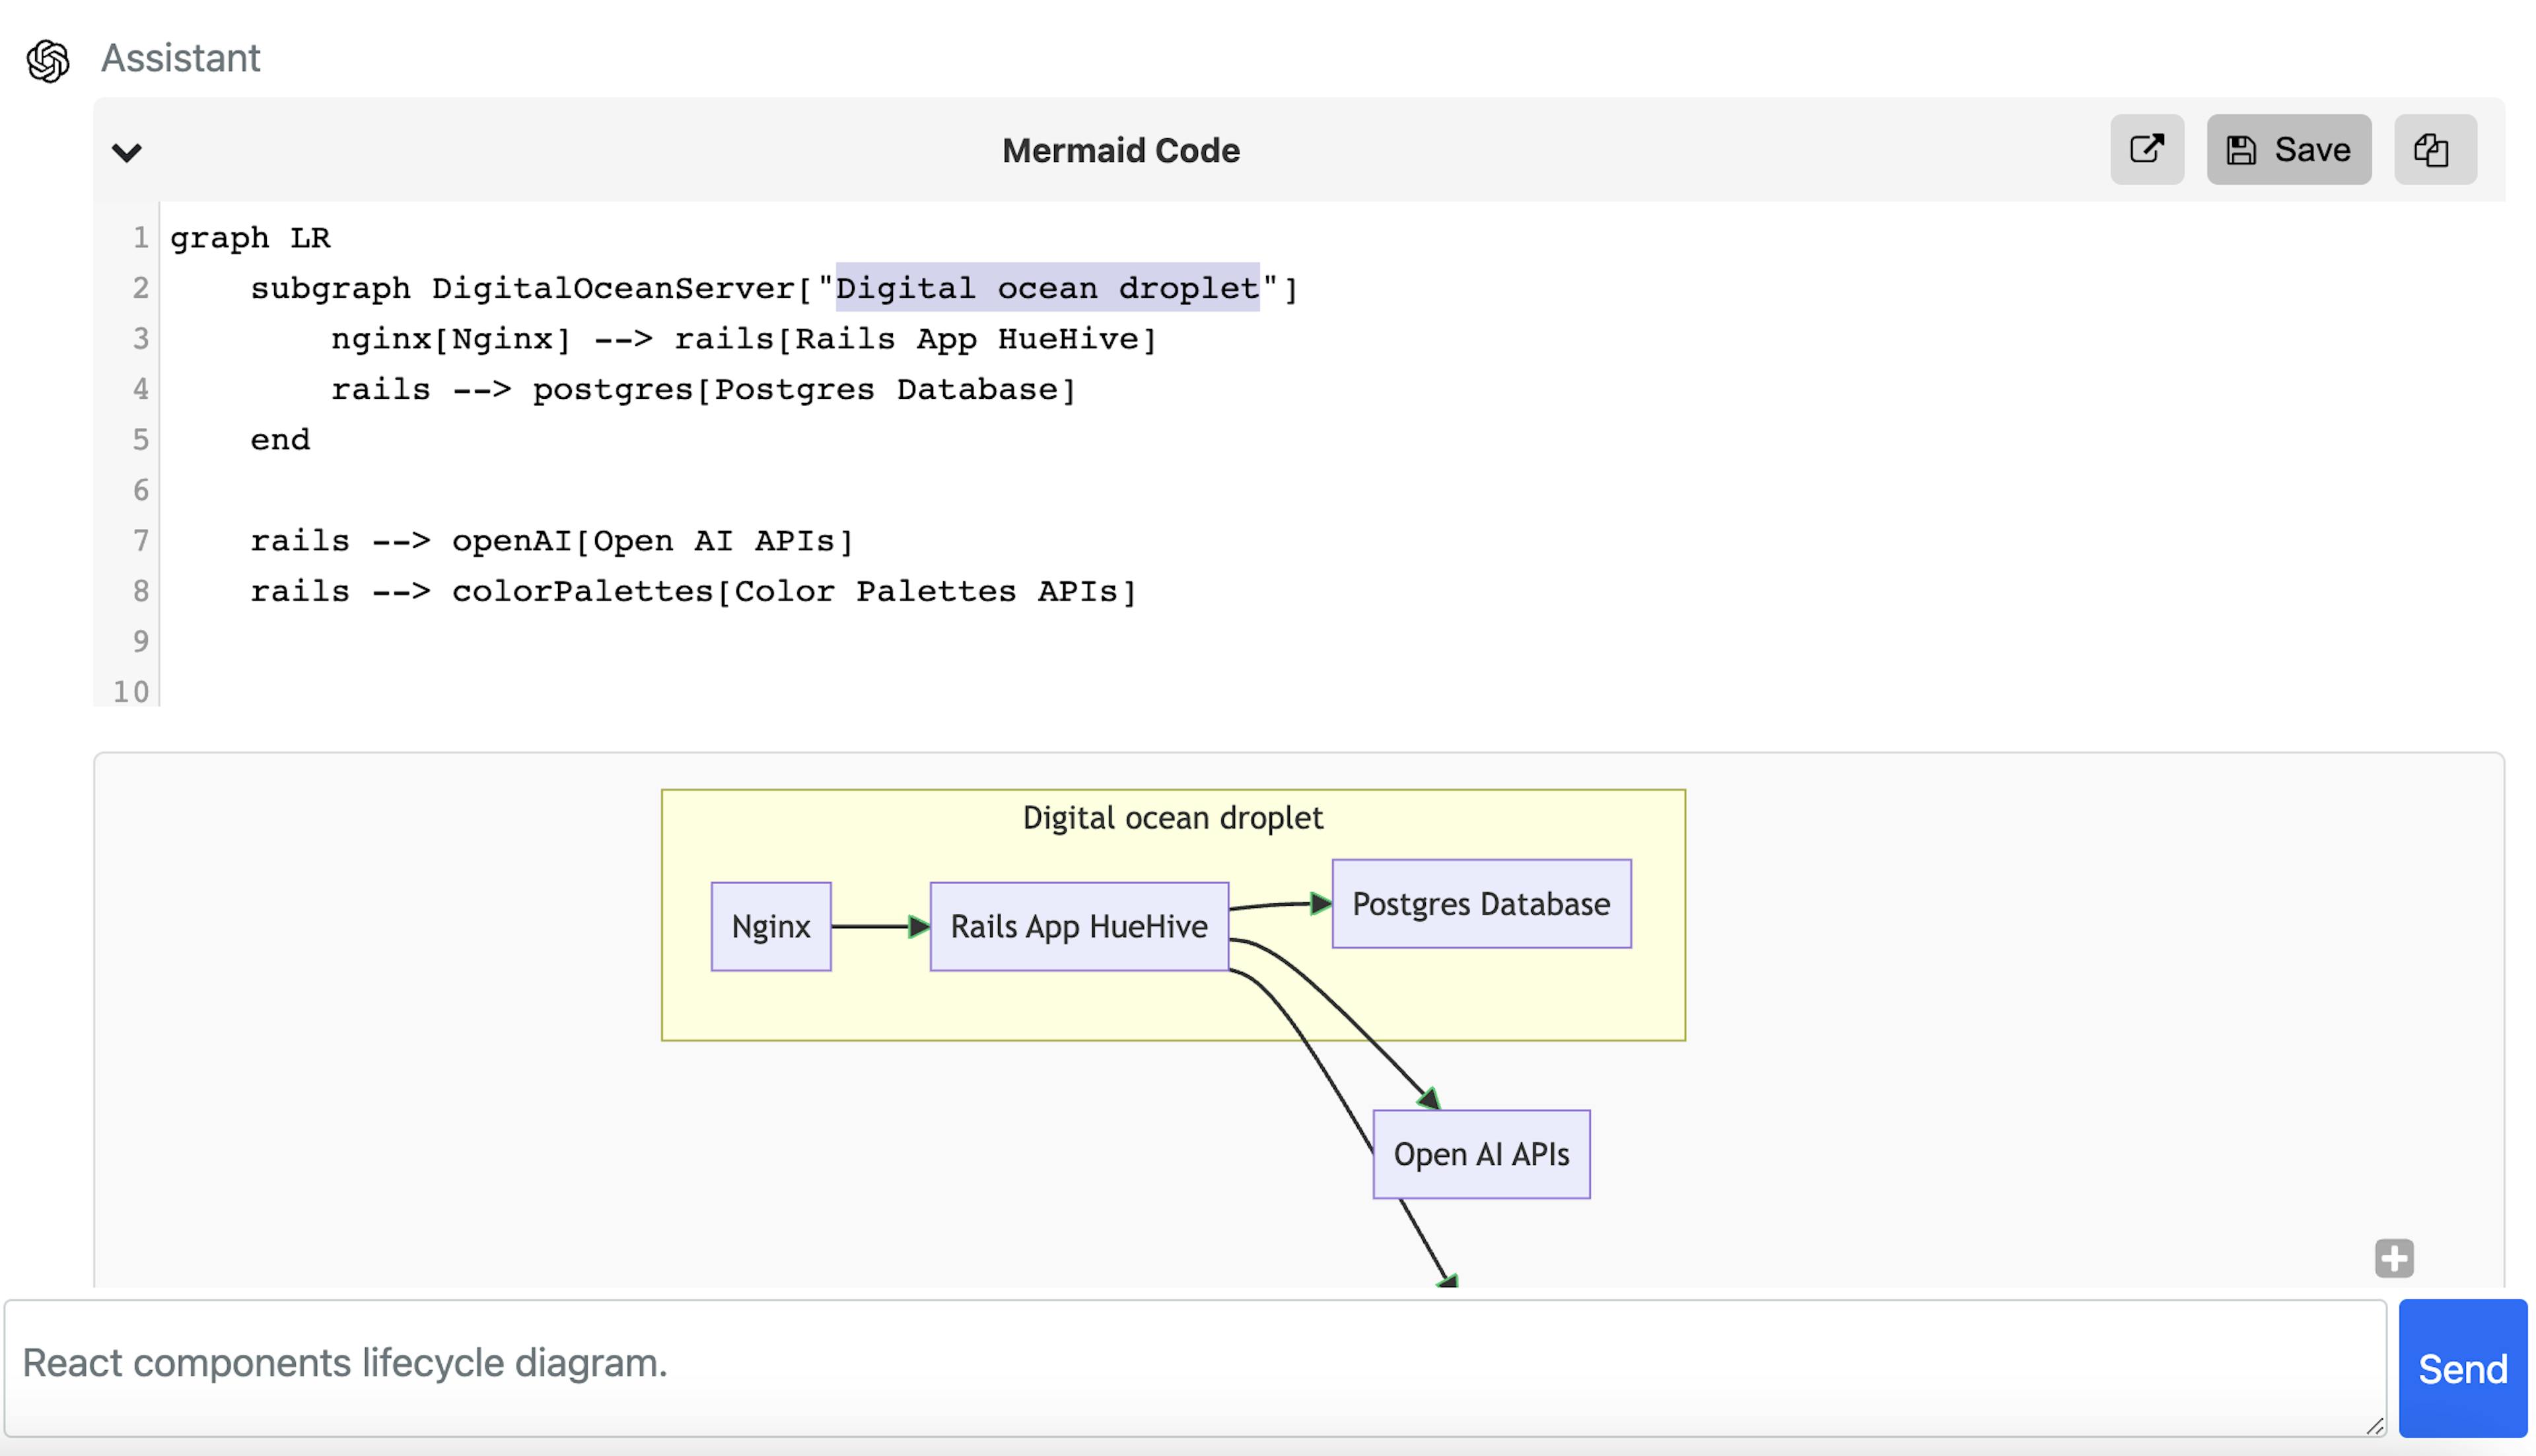
Task: Click code line 'nginx[Nginx] --> rails[Rails App HueHive]'
Action: tap(744, 339)
